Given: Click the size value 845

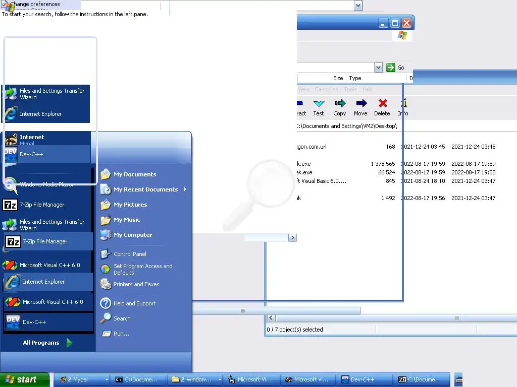Looking at the screenshot, I should (390, 181).
